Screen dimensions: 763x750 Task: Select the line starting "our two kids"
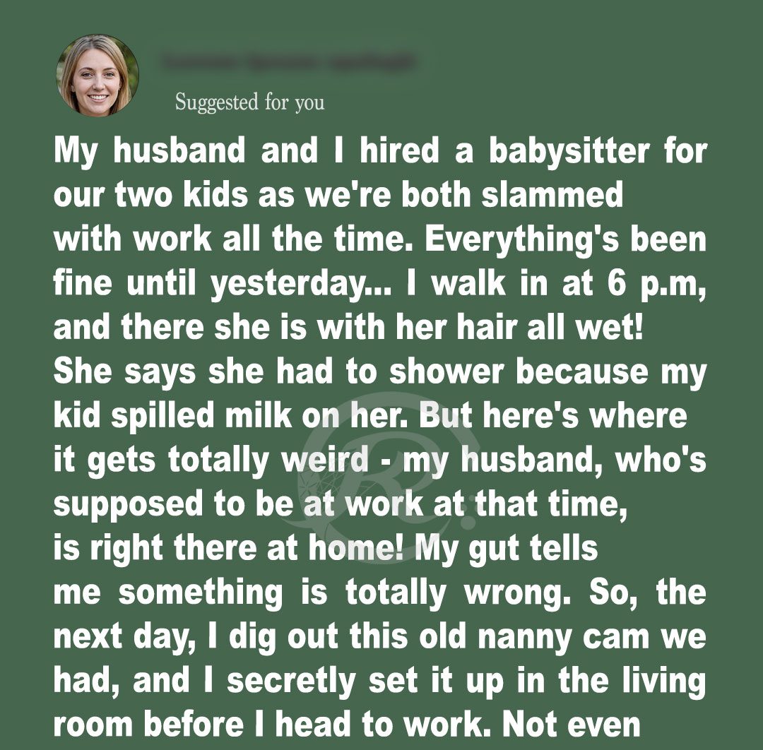pos(338,196)
